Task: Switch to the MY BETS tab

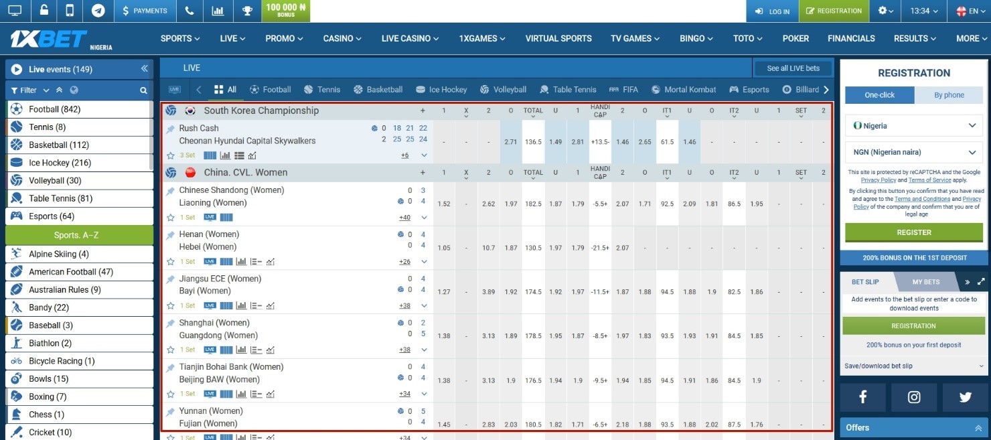Action: pyautogui.click(x=926, y=282)
